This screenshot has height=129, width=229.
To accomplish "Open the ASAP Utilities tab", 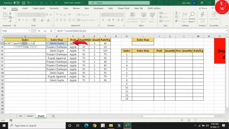I will point(154,8).
